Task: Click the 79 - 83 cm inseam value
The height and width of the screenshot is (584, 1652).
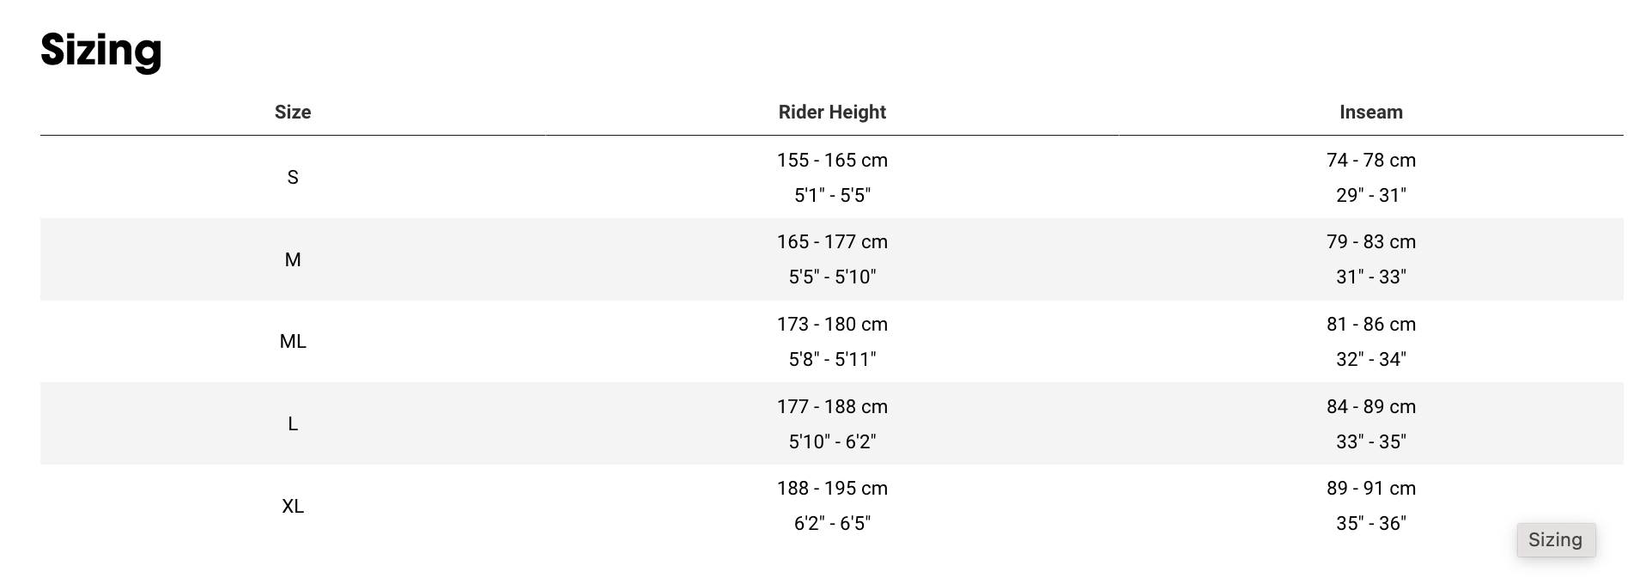Action: pyautogui.click(x=1370, y=242)
